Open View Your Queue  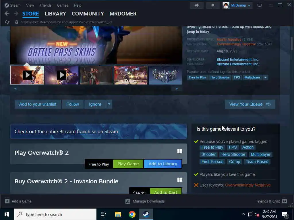250,104
